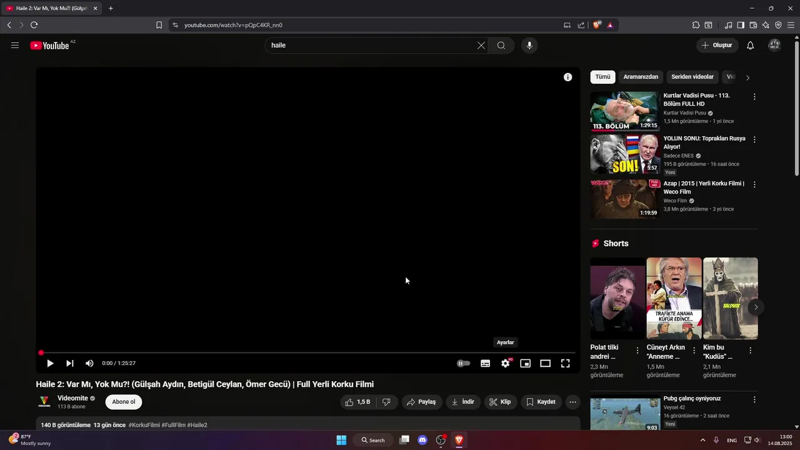
Task: Mute the video player volume
Action: tap(89, 363)
